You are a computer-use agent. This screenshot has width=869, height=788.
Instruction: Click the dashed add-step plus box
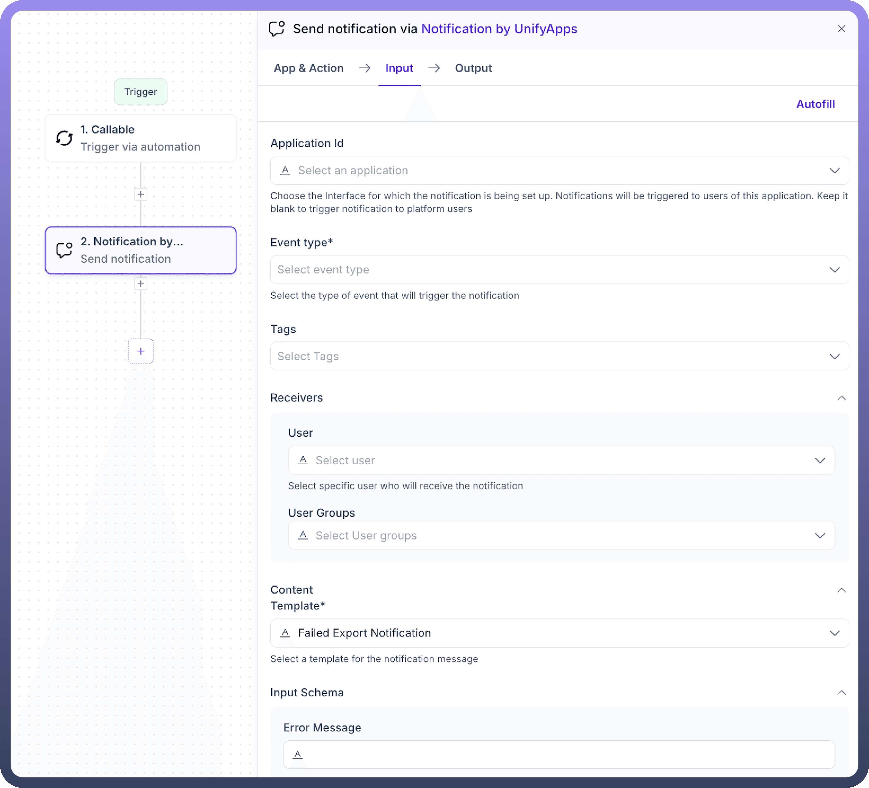[x=140, y=351]
